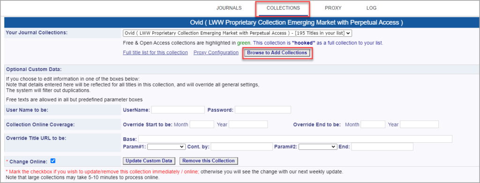Open the Proxy Configuration link

[x=216, y=52]
